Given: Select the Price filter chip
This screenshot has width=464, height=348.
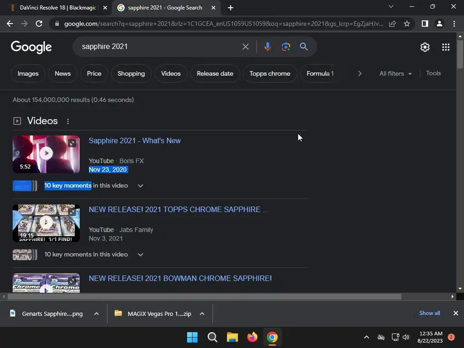Looking at the screenshot, I should click(94, 73).
